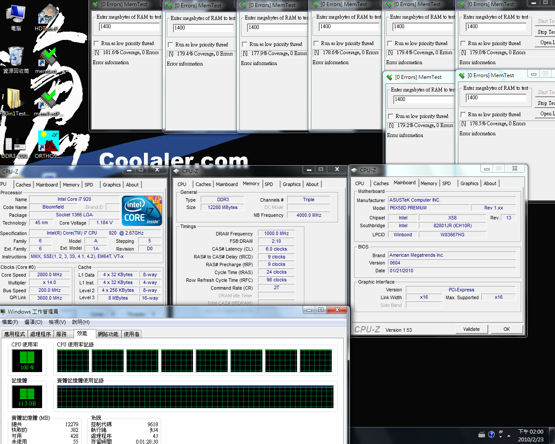The image size is (555, 444).
Task: Click CPU-Z title icon in Mainboard tab window
Action: click(x=354, y=170)
